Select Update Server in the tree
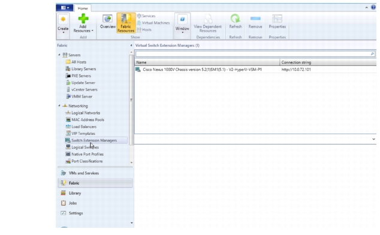380x235 pixels. pos(81,83)
